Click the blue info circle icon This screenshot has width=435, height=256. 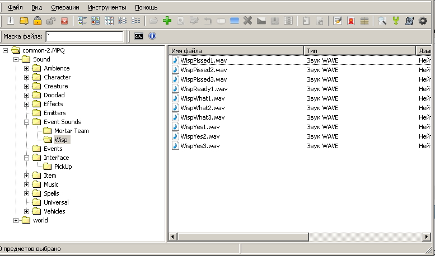point(152,36)
